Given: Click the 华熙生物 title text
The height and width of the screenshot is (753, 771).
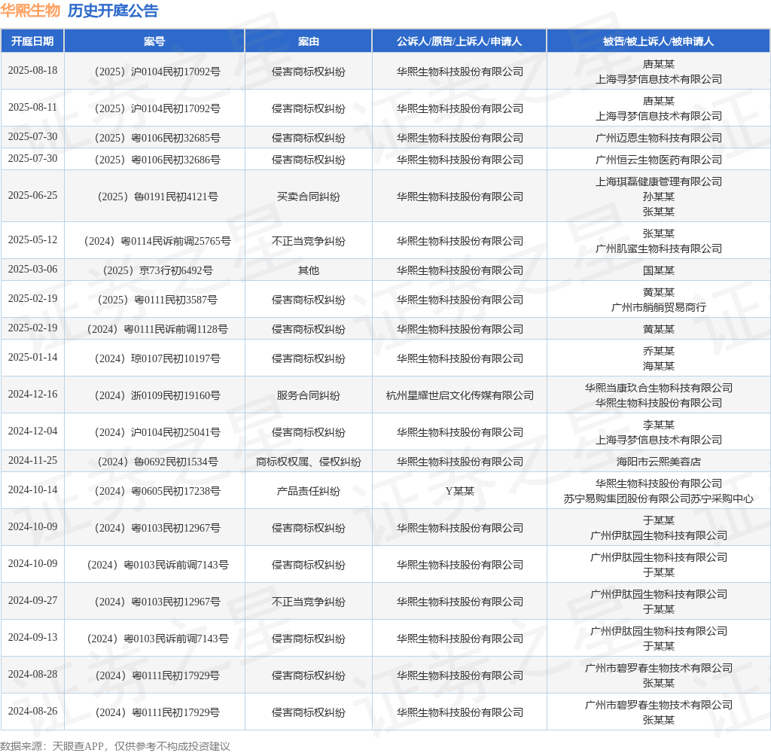Looking at the screenshot, I should (30, 11).
